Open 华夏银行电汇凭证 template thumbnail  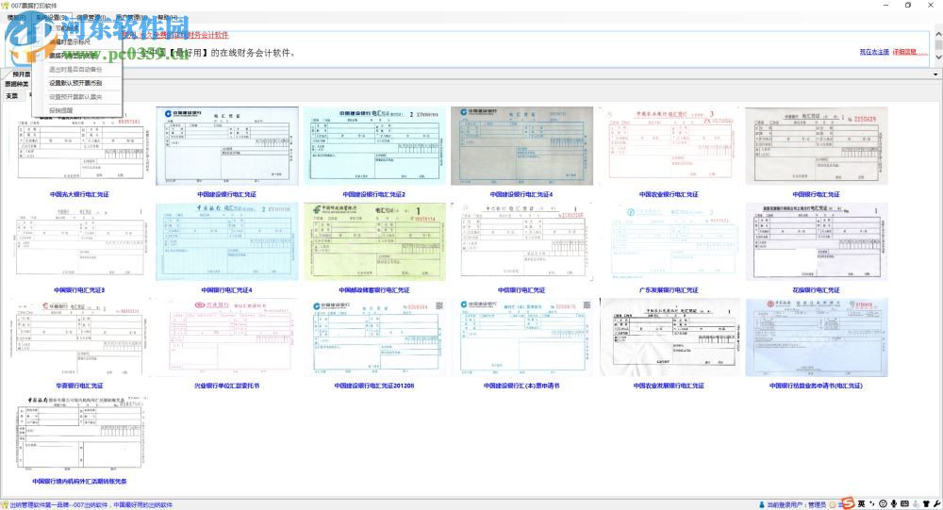[x=80, y=338]
